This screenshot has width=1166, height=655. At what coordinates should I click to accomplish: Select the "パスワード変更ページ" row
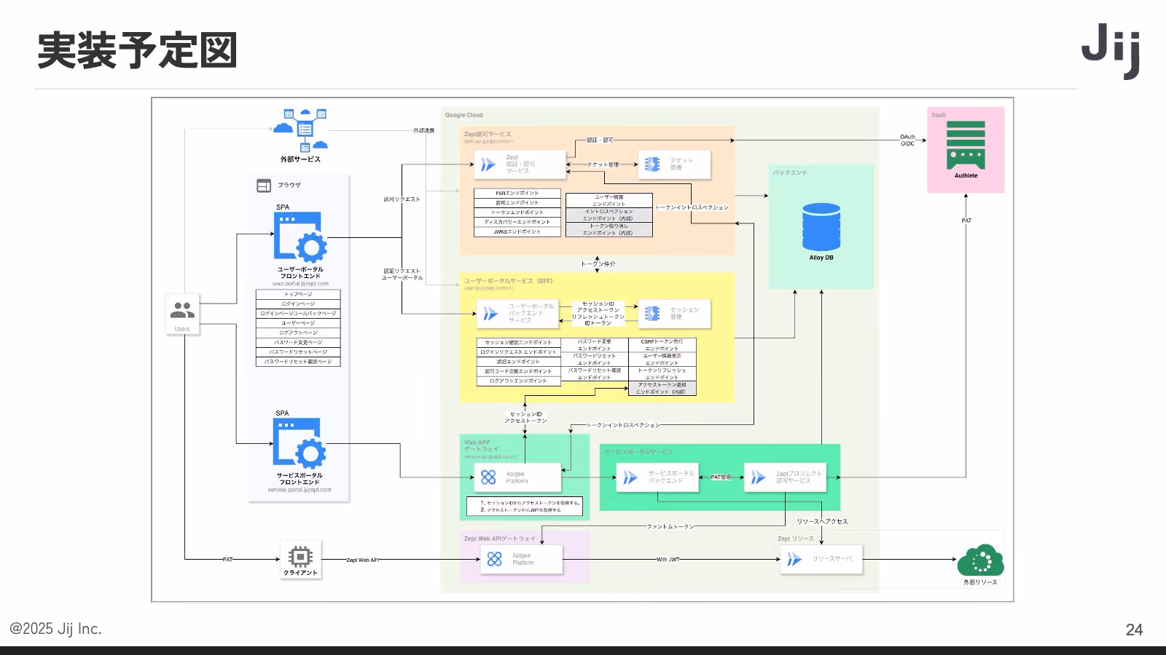click(x=298, y=342)
